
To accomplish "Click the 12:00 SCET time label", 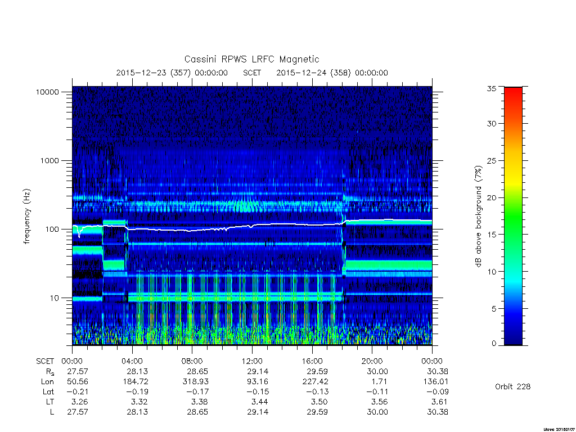I will [x=252, y=361].
